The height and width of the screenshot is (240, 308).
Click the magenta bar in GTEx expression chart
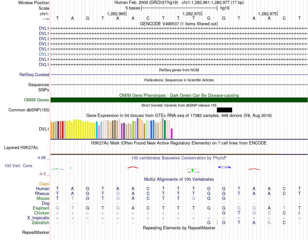[172, 133]
